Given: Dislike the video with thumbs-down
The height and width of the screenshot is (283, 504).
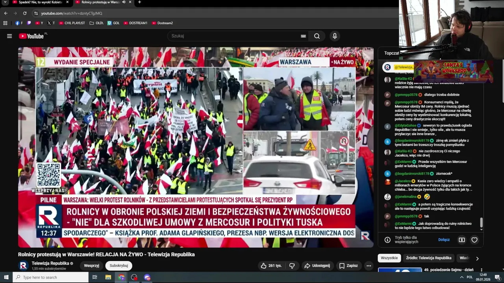Looking at the screenshot, I should (292, 266).
